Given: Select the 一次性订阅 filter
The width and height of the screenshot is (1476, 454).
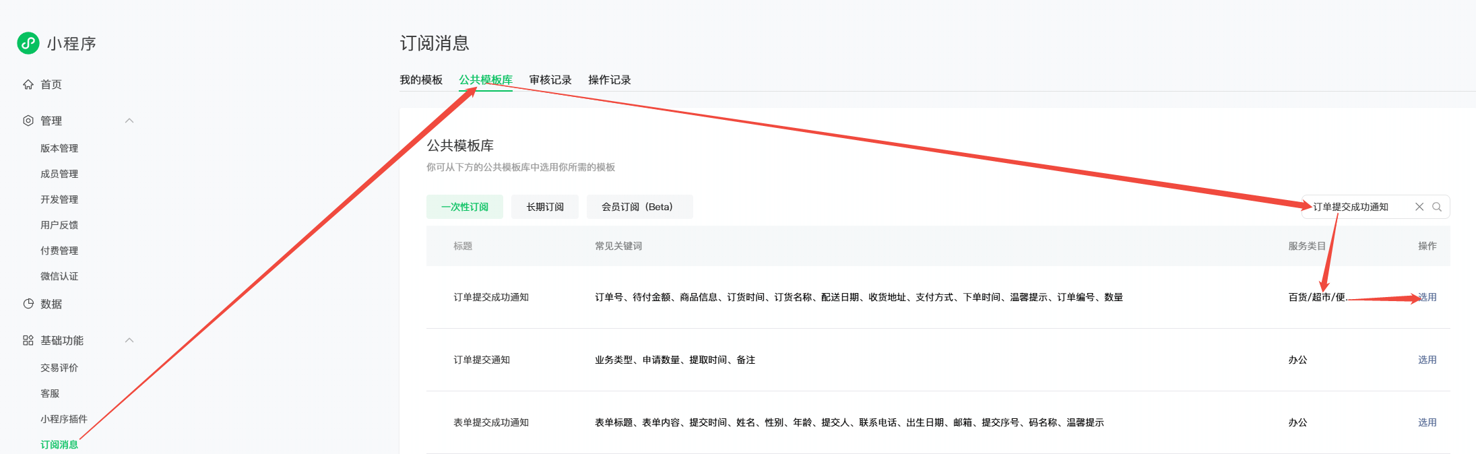Looking at the screenshot, I should pyautogui.click(x=464, y=207).
